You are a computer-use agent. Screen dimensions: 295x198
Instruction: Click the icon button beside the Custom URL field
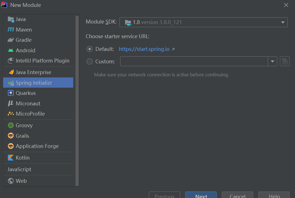(x=285, y=61)
